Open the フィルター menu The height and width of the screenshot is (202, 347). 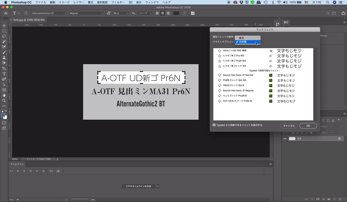click(118, 2)
